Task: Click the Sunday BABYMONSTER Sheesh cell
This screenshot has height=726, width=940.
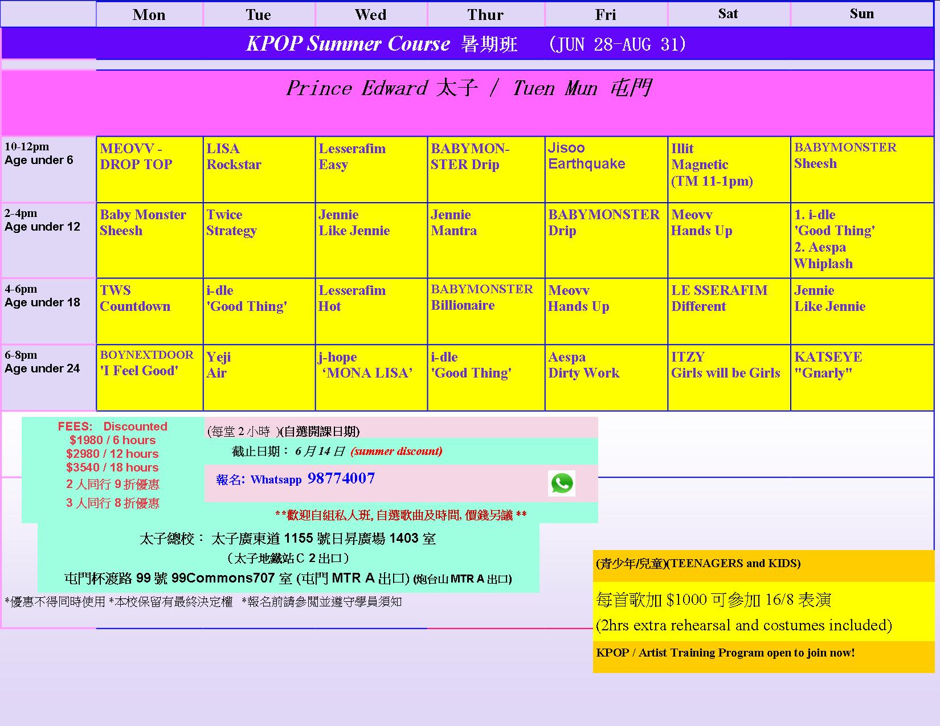Action: tap(863, 169)
